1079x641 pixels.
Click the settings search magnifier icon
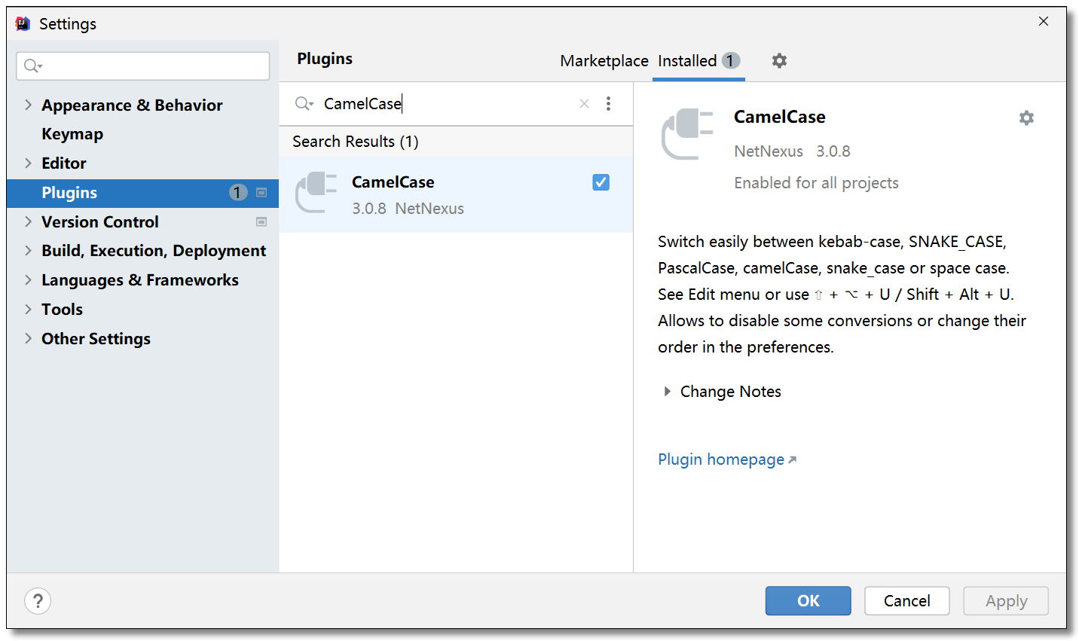[x=33, y=66]
